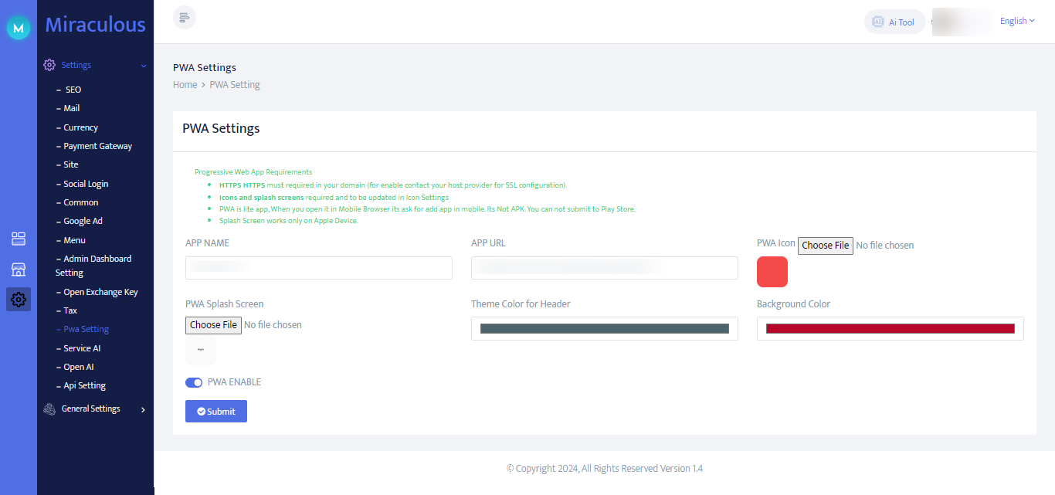
Task: Click the Submit button
Action: click(216, 412)
